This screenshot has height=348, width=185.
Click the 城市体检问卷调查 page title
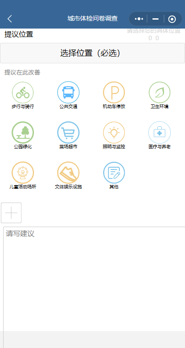(x=92, y=18)
